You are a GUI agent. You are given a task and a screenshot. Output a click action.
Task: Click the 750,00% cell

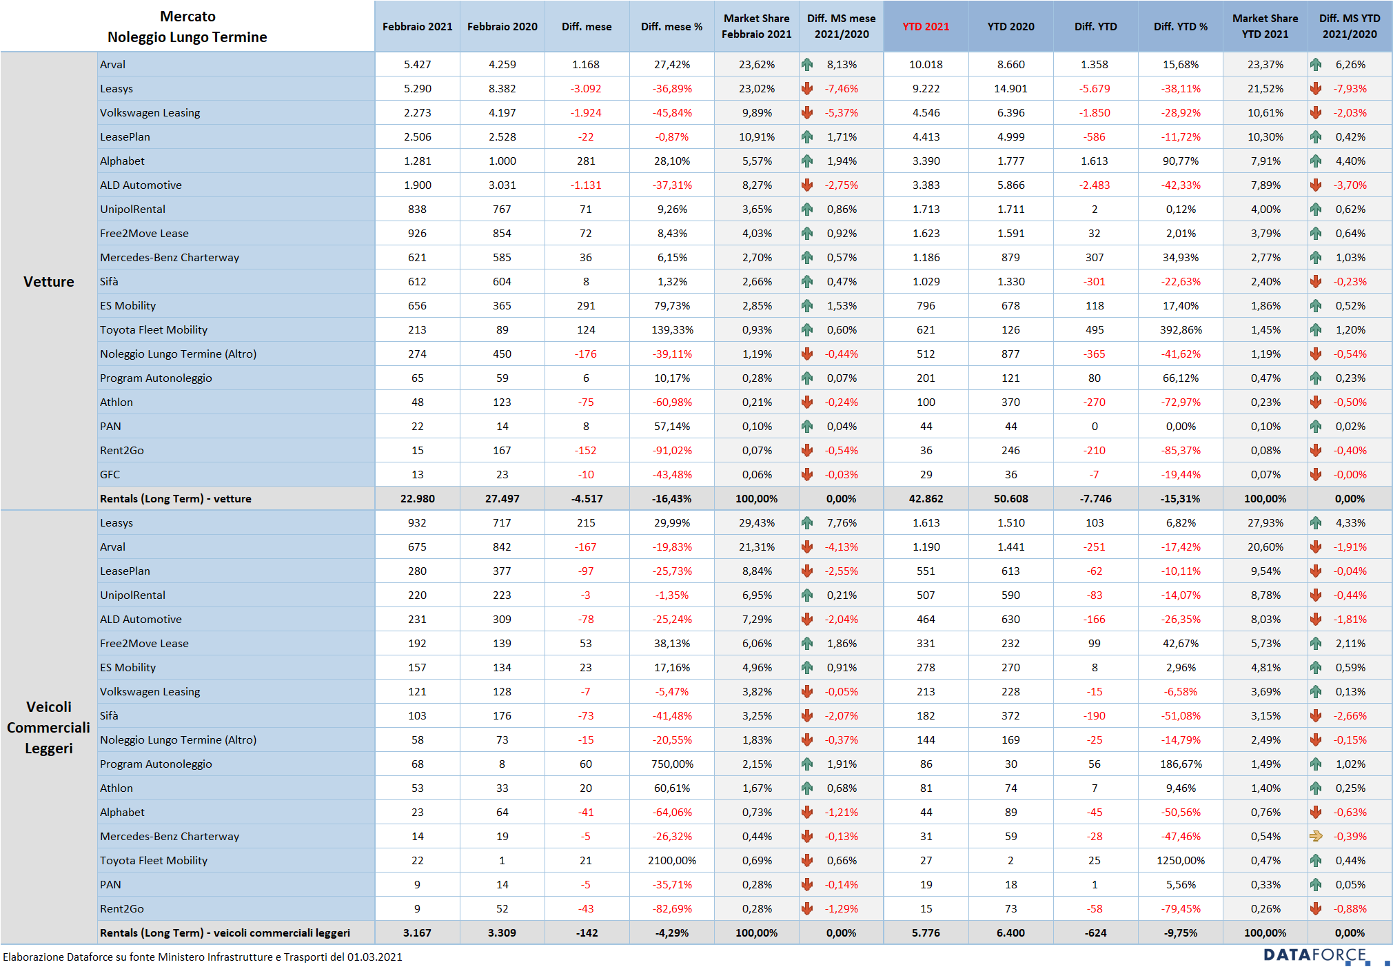point(672,764)
